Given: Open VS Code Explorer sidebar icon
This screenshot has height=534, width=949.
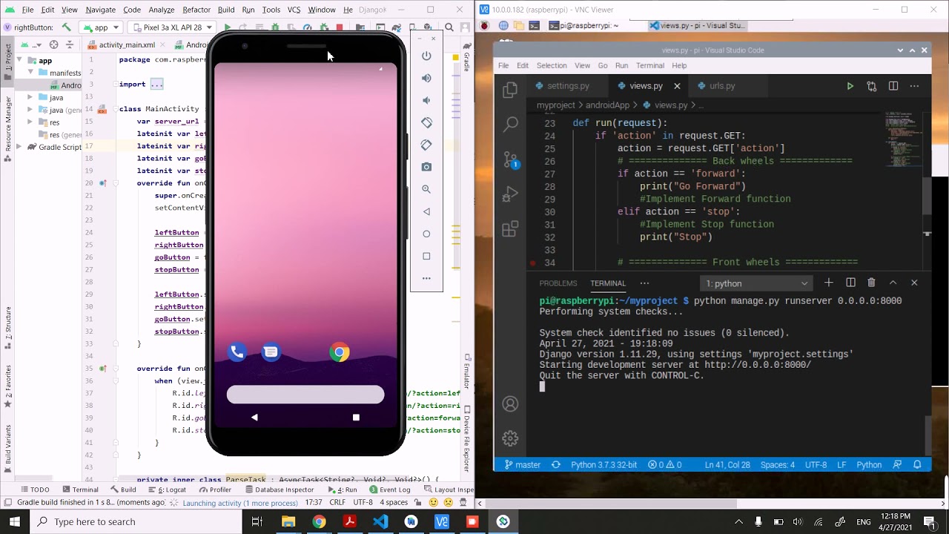Looking at the screenshot, I should [510, 90].
